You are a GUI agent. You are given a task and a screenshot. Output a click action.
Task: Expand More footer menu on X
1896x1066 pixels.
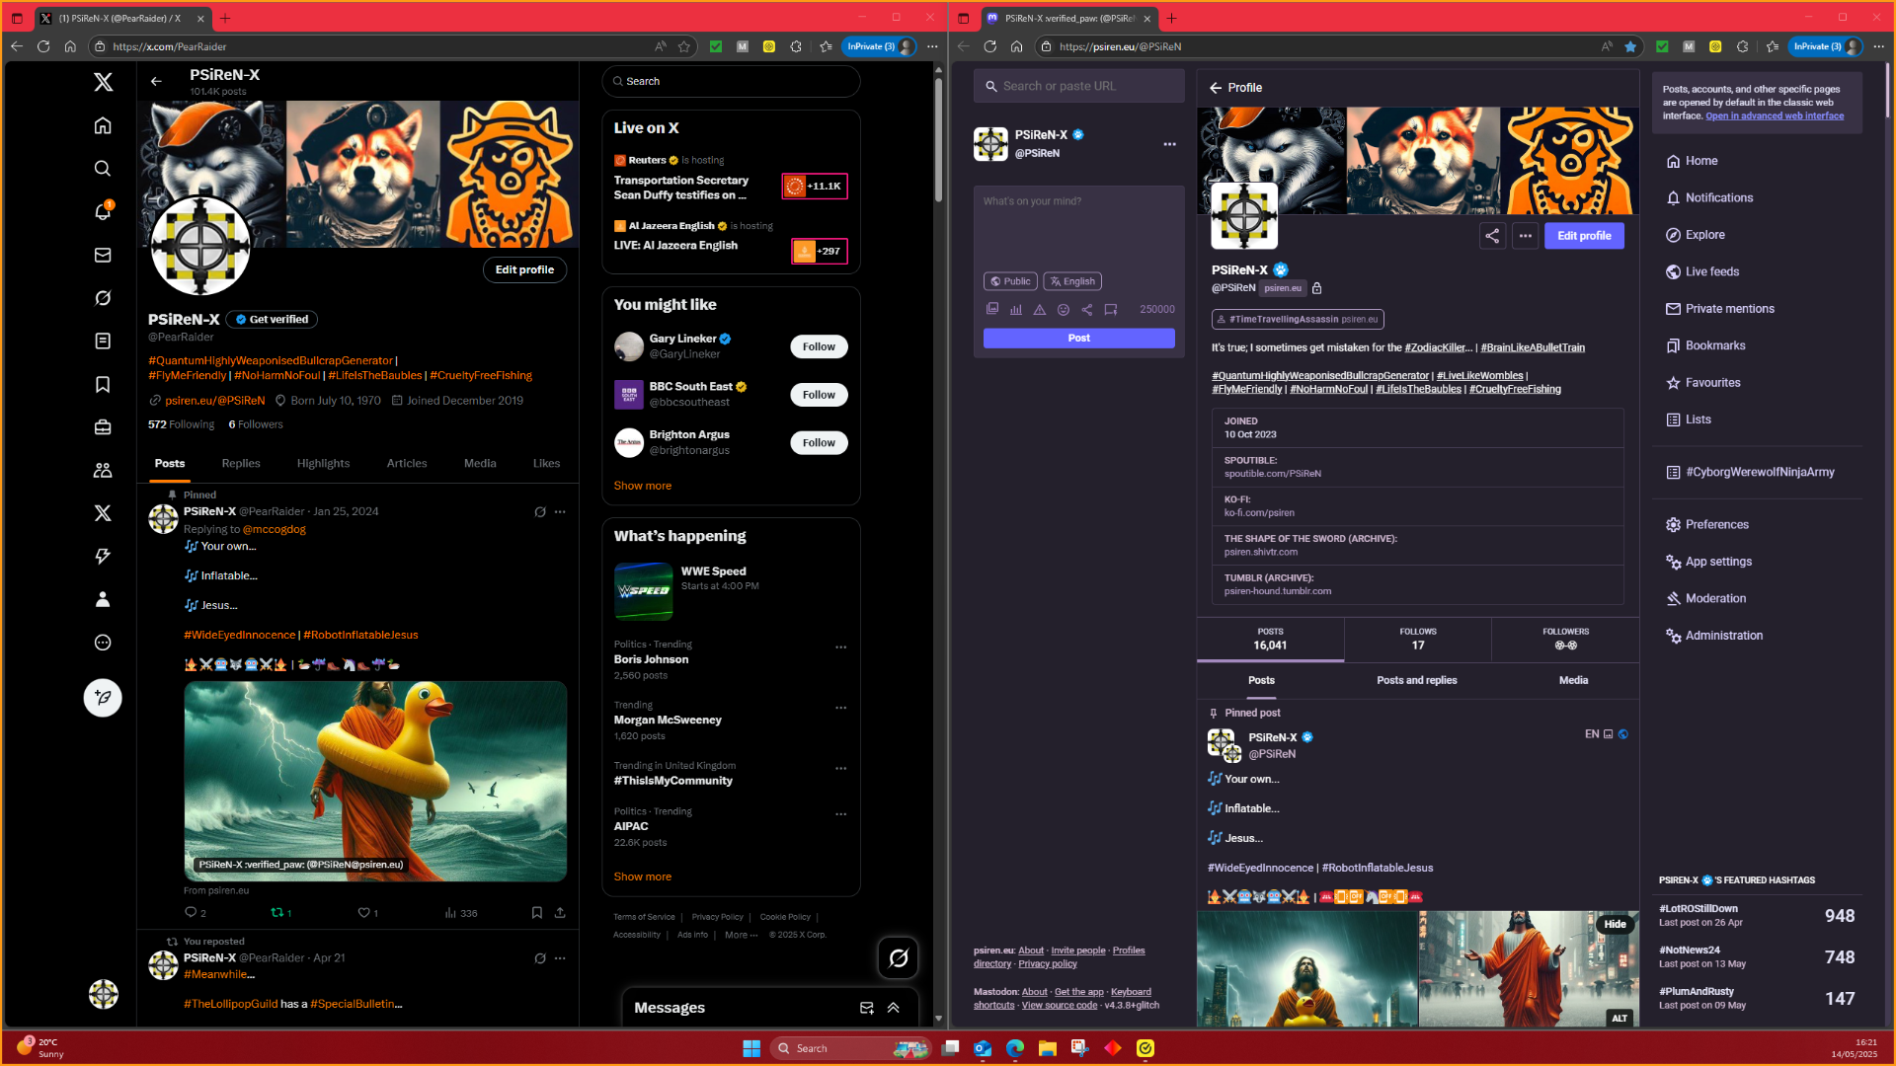tap(741, 935)
